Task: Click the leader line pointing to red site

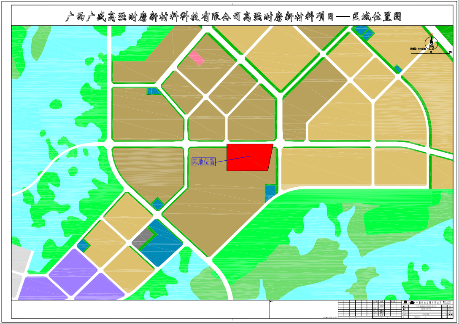Action: (232, 159)
